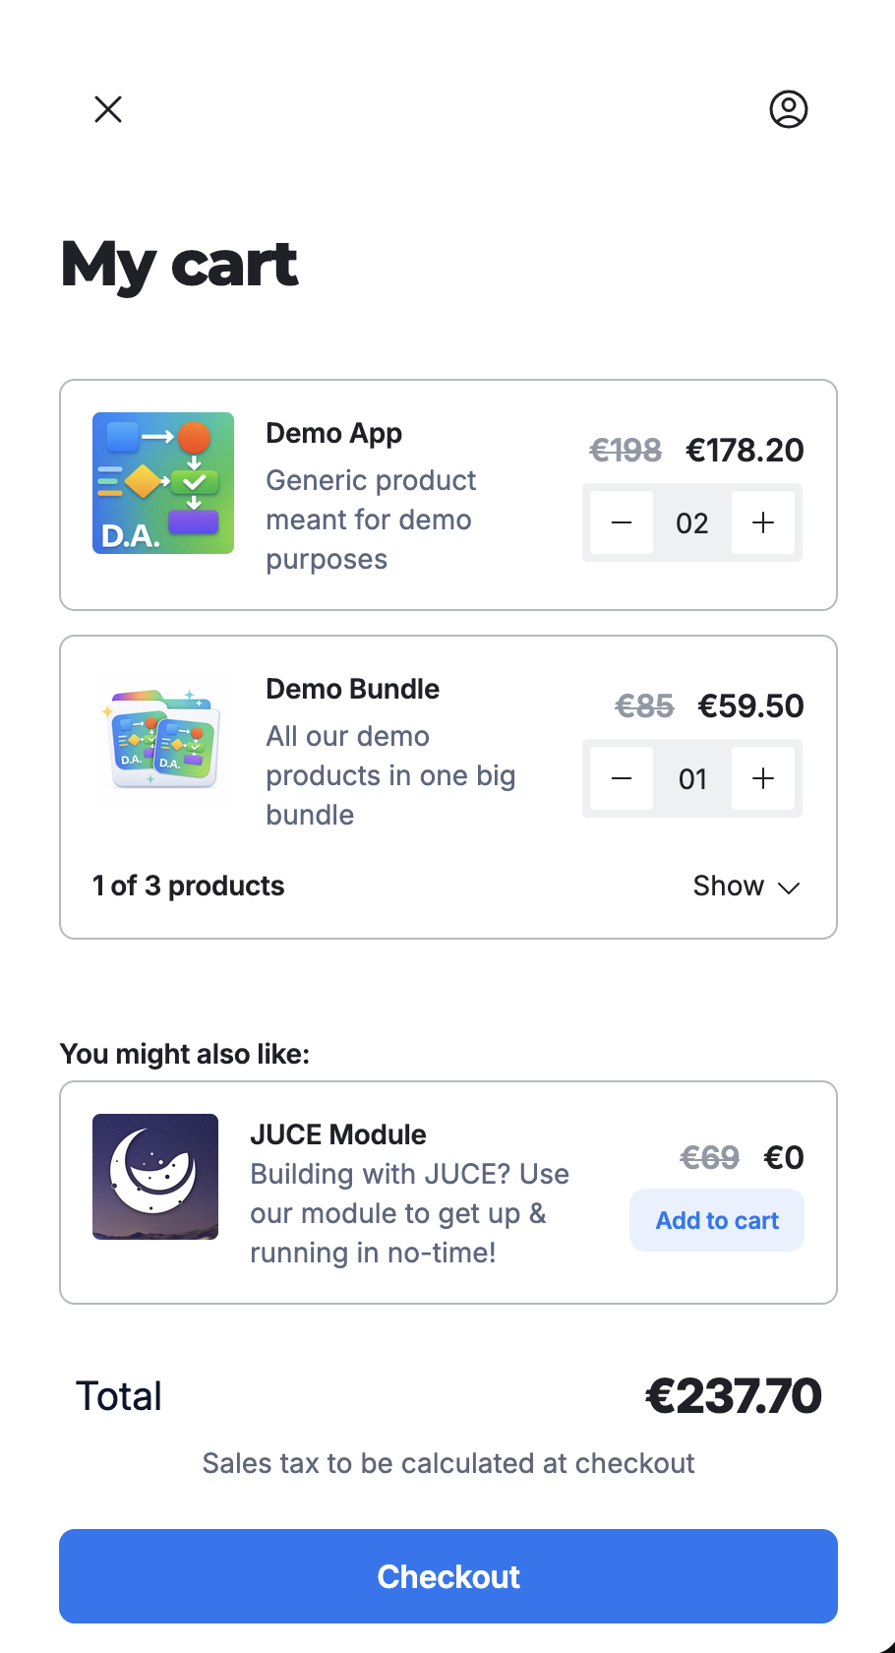Screen dimensions: 895x1653
Task: Open the JUCE Module product title
Action: (x=337, y=1134)
